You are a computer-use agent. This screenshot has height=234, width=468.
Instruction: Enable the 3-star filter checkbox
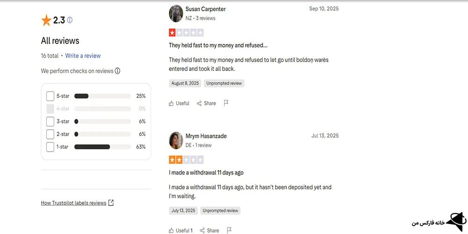(51, 122)
